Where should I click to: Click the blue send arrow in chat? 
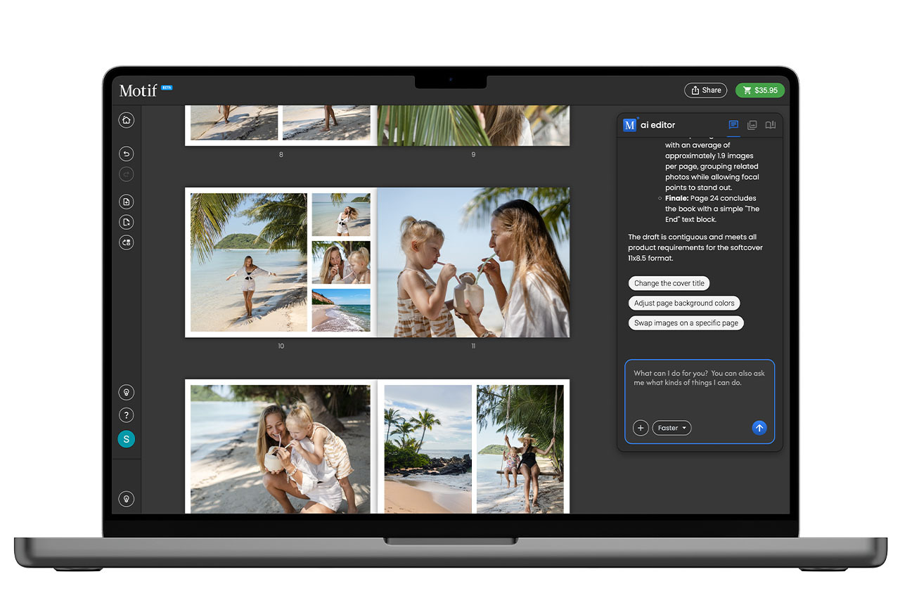[759, 428]
